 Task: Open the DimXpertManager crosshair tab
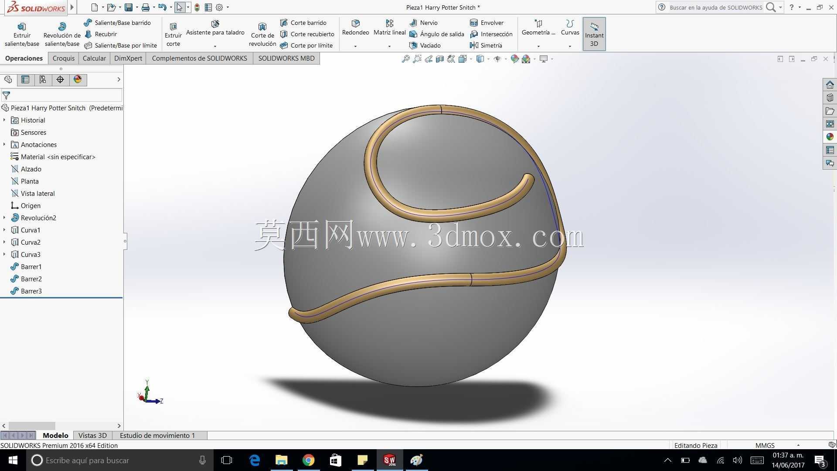(x=60, y=79)
